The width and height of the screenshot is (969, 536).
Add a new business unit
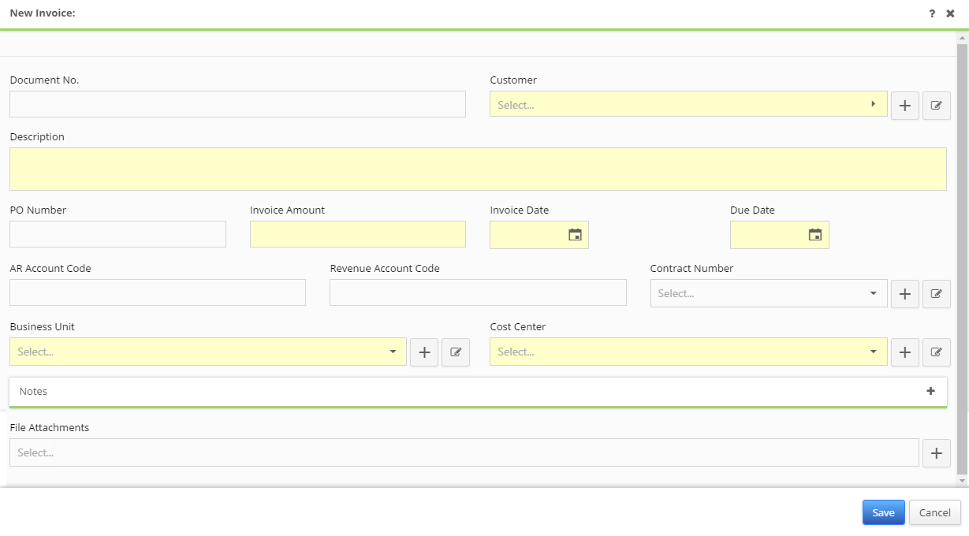(424, 352)
